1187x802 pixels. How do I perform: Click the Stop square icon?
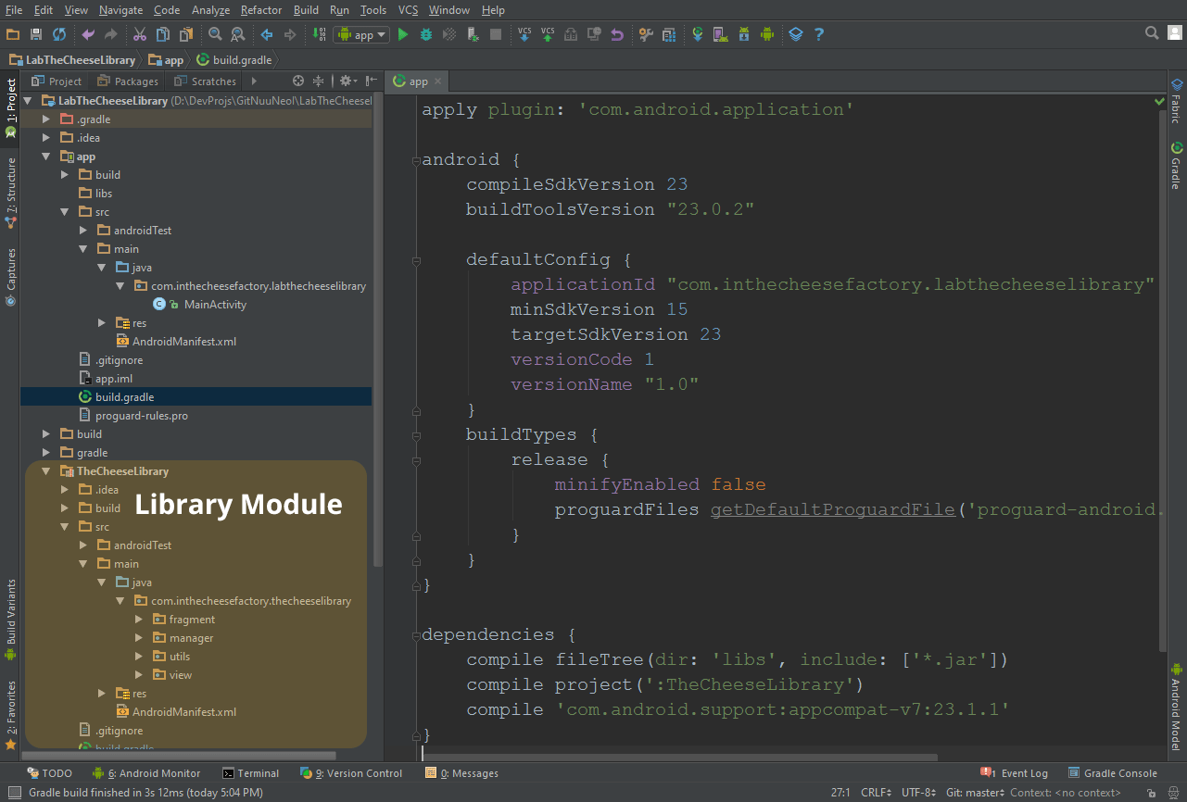496,34
